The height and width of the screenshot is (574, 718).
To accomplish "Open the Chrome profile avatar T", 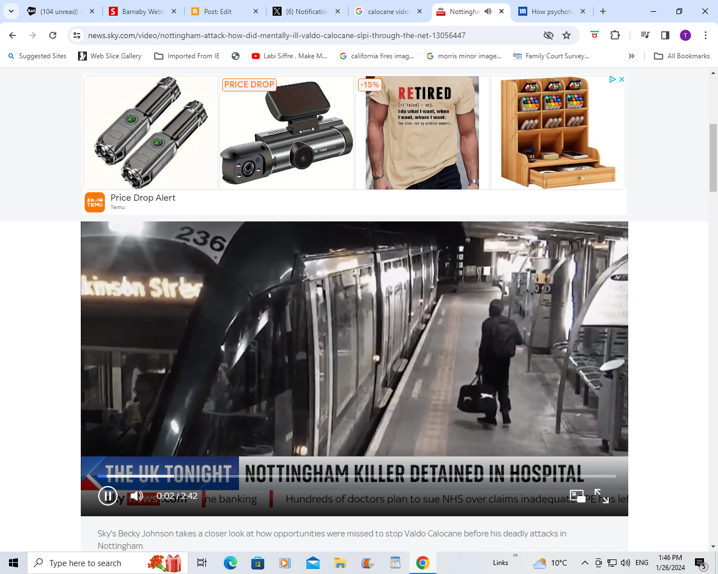I will coord(685,35).
